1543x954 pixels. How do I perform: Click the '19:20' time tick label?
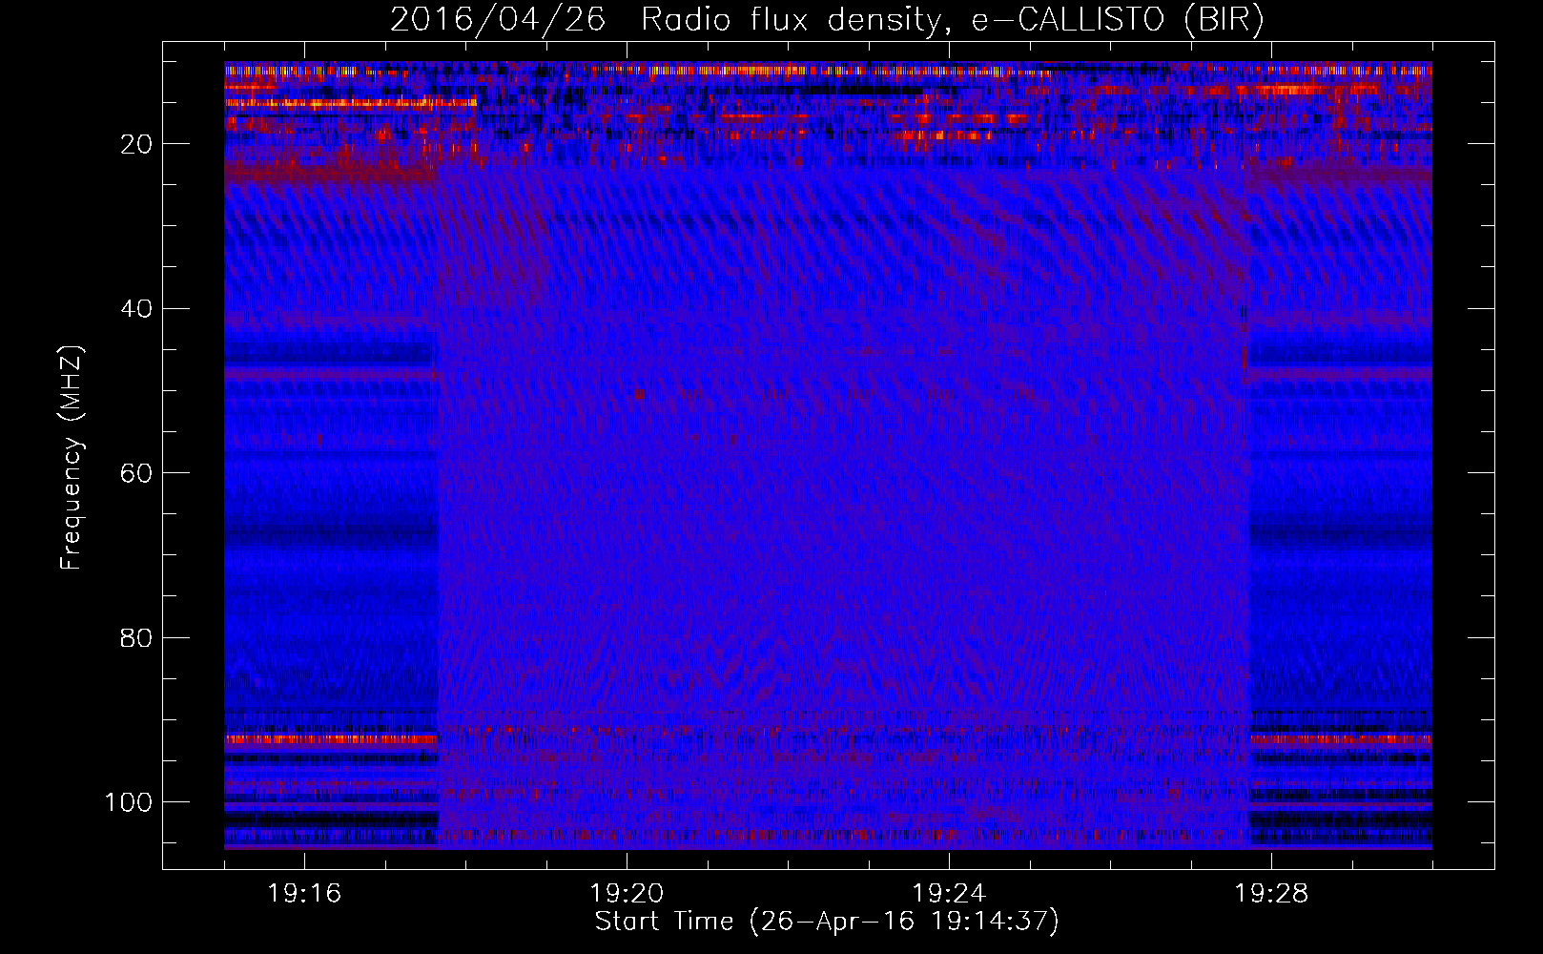tap(627, 894)
